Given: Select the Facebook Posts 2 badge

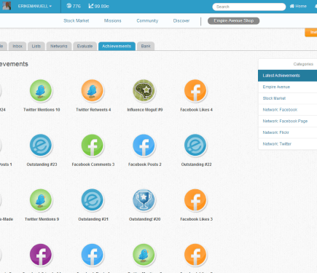Looking at the screenshot, I should coord(144,145).
